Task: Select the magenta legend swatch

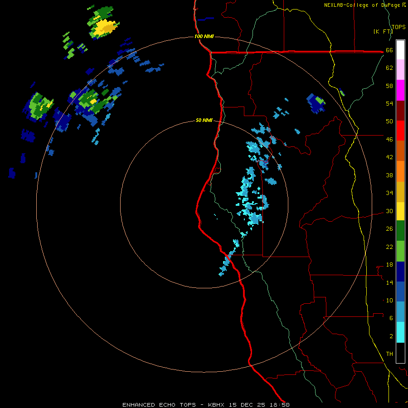Action: point(400,90)
